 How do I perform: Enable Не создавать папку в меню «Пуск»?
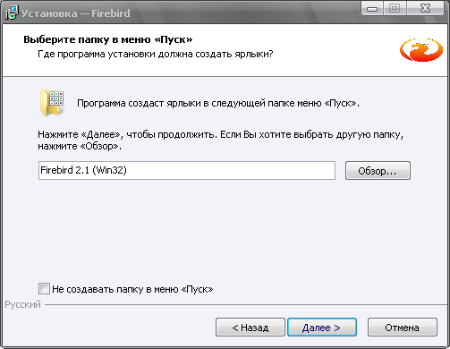coord(44,289)
